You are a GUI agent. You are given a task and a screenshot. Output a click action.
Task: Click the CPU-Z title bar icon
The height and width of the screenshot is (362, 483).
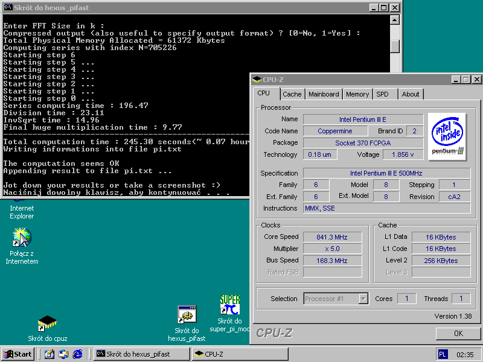click(x=257, y=80)
